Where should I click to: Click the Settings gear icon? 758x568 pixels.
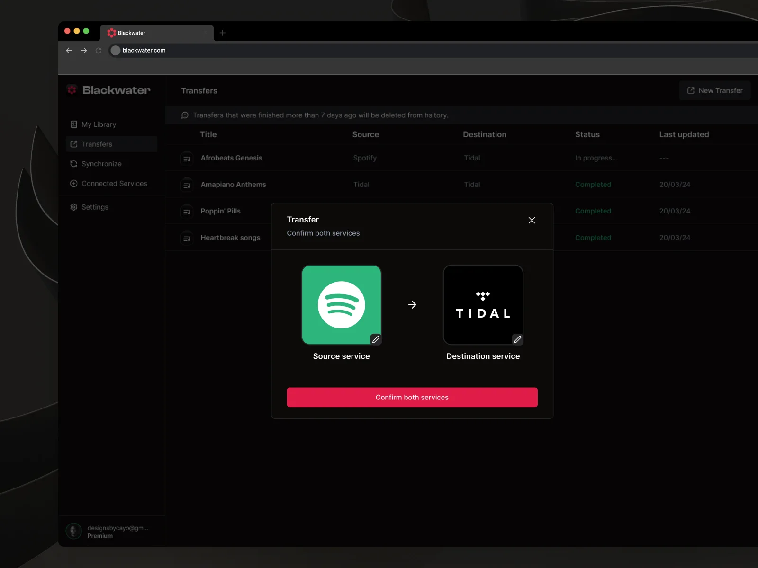(x=73, y=207)
